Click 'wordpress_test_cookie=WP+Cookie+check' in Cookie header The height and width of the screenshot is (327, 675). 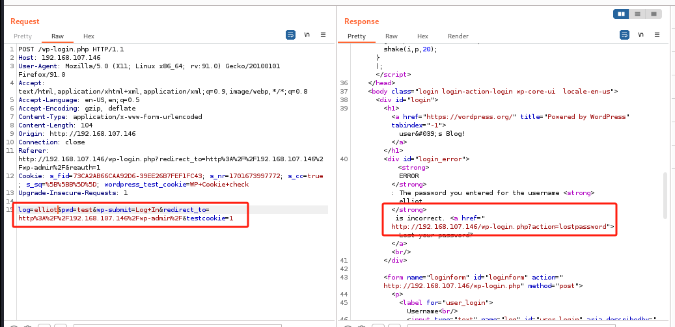(x=176, y=185)
